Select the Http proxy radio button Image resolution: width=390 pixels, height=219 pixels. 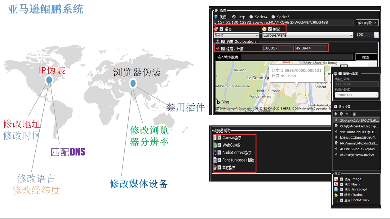[x=234, y=17]
